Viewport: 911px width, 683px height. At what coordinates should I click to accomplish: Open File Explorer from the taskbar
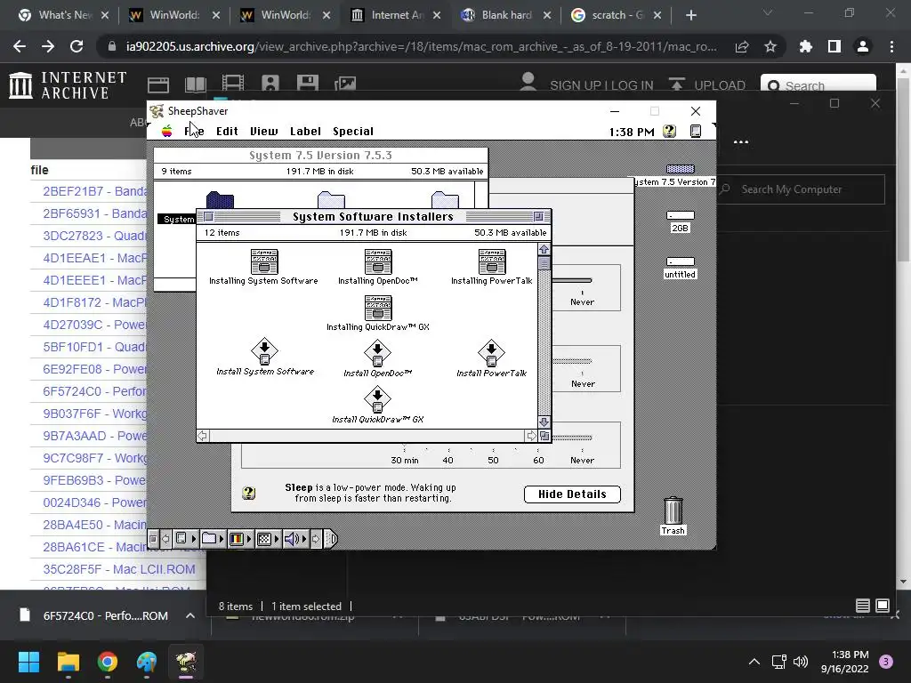point(68,662)
